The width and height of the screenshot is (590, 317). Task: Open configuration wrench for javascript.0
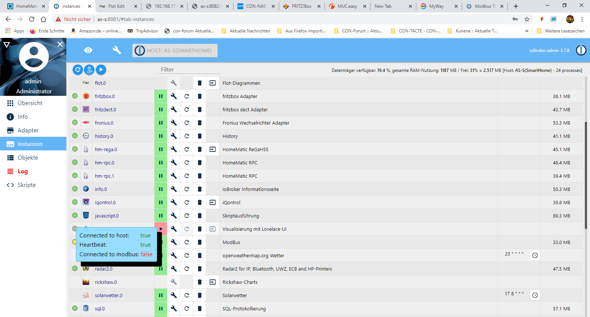point(174,216)
